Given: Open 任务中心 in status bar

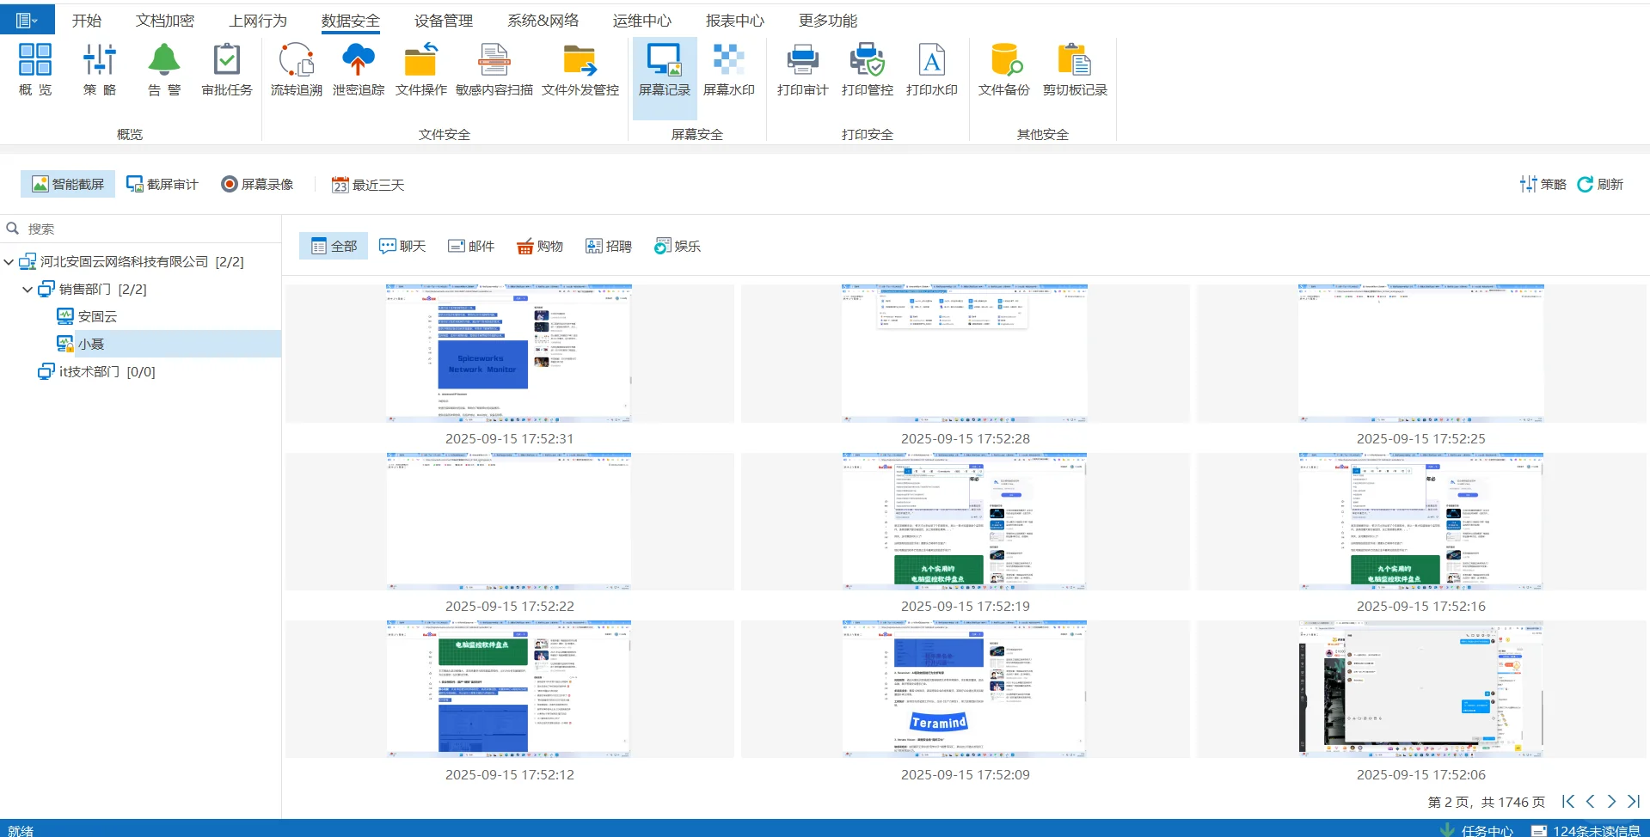Looking at the screenshot, I should [x=1476, y=830].
